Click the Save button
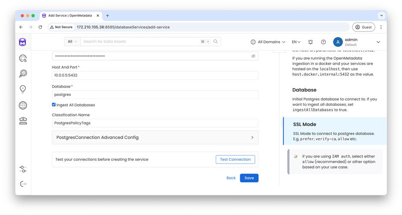Screen dimensions: 402x215 point(249,178)
